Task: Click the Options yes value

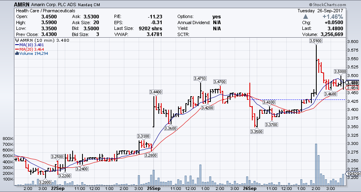Action: 216,16
